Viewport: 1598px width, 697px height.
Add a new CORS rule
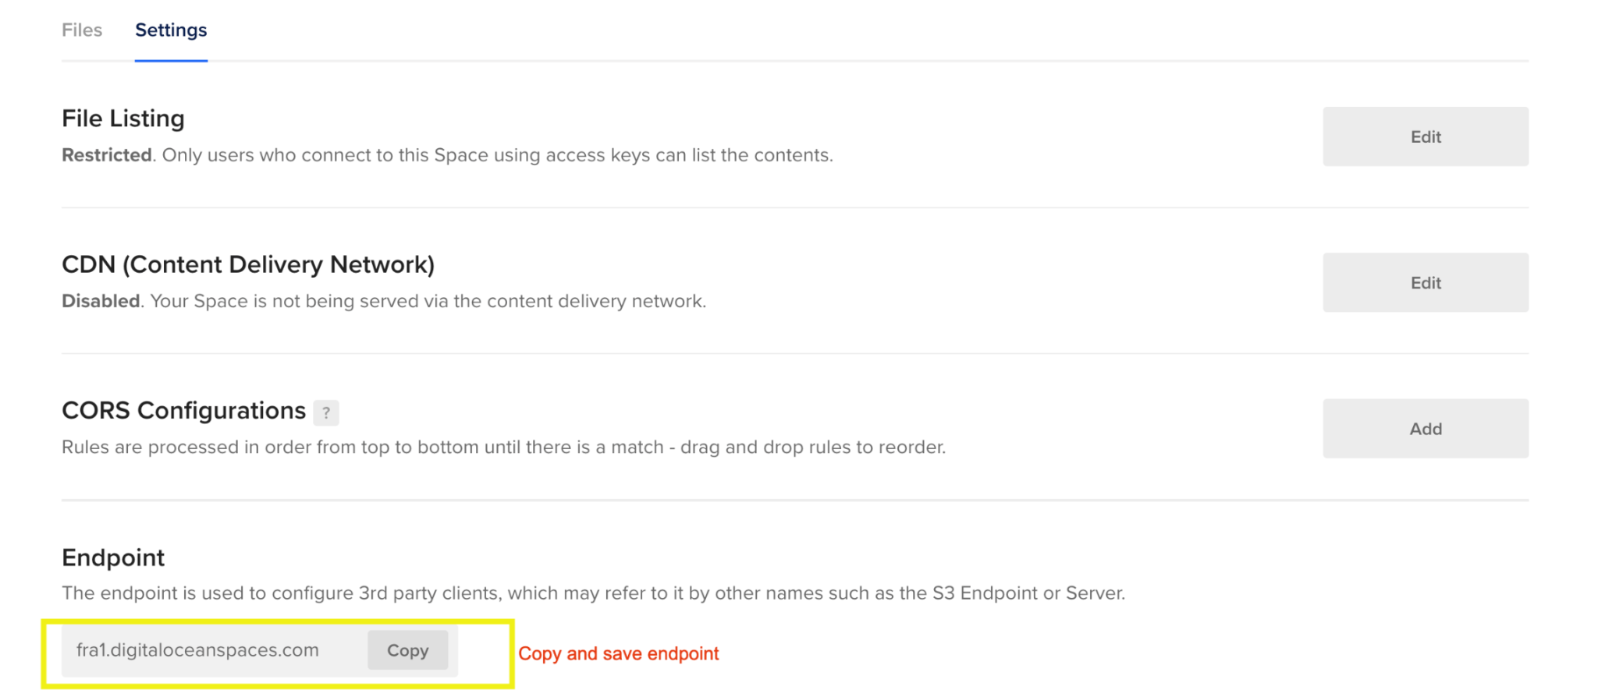pyautogui.click(x=1425, y=428)
